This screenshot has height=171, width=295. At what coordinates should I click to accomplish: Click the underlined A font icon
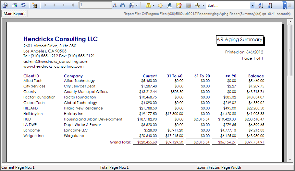pos(170,6)
